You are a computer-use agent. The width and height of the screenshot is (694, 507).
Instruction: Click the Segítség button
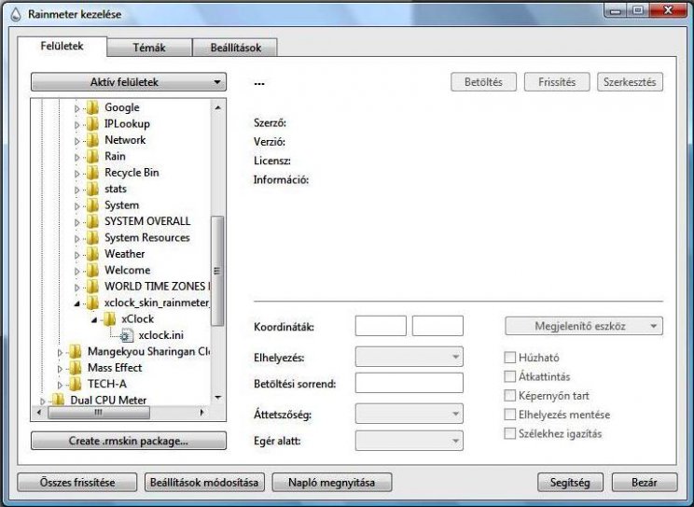(x=570, y=482)
